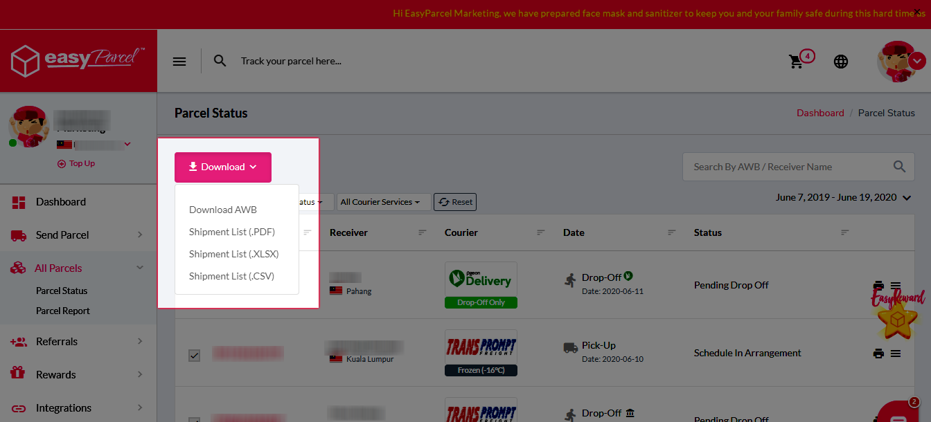Click the Frozen (-16°C) label

pos(481,370)
